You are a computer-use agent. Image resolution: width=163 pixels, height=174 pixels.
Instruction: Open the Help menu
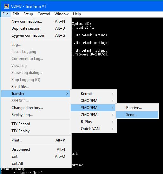click(x=77, y=14)
